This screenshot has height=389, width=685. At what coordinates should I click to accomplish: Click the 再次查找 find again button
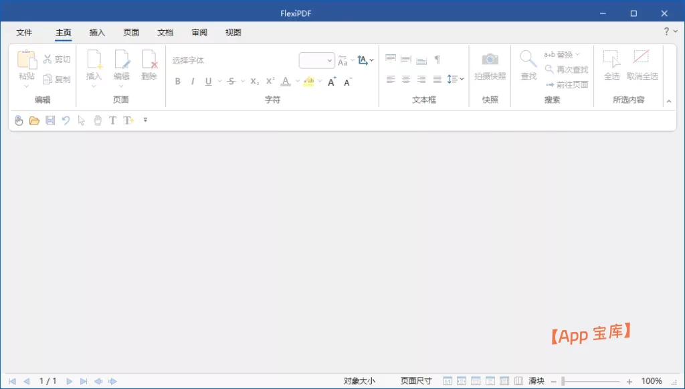[x=567, y=70]
